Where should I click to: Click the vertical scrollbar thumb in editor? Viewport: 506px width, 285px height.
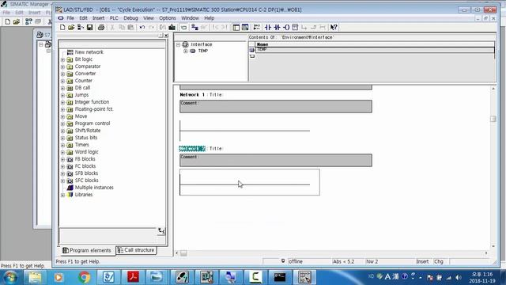click(x=493, y=119)
